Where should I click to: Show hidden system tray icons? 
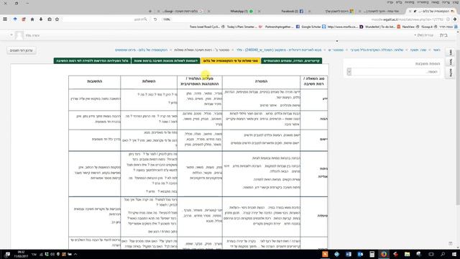pyautogui.click(x=75, y=254)
